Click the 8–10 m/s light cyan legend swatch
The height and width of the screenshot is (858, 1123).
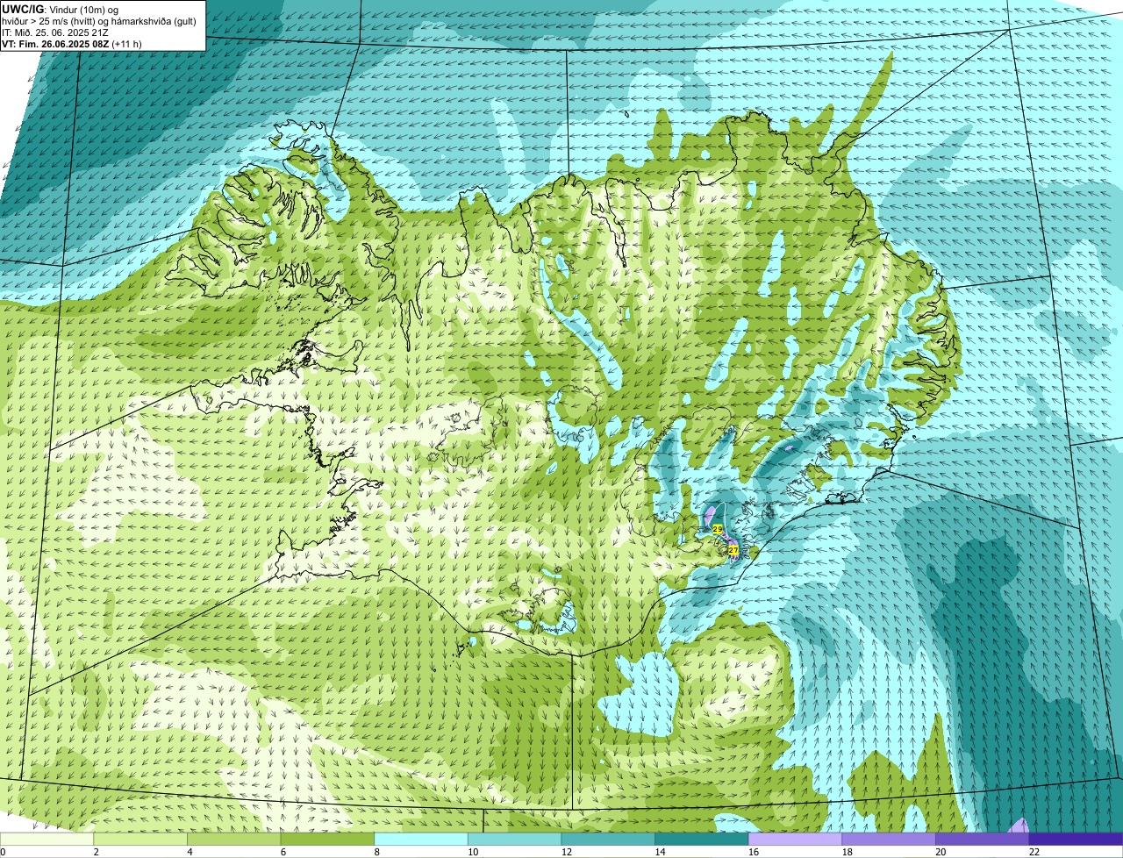421,839
